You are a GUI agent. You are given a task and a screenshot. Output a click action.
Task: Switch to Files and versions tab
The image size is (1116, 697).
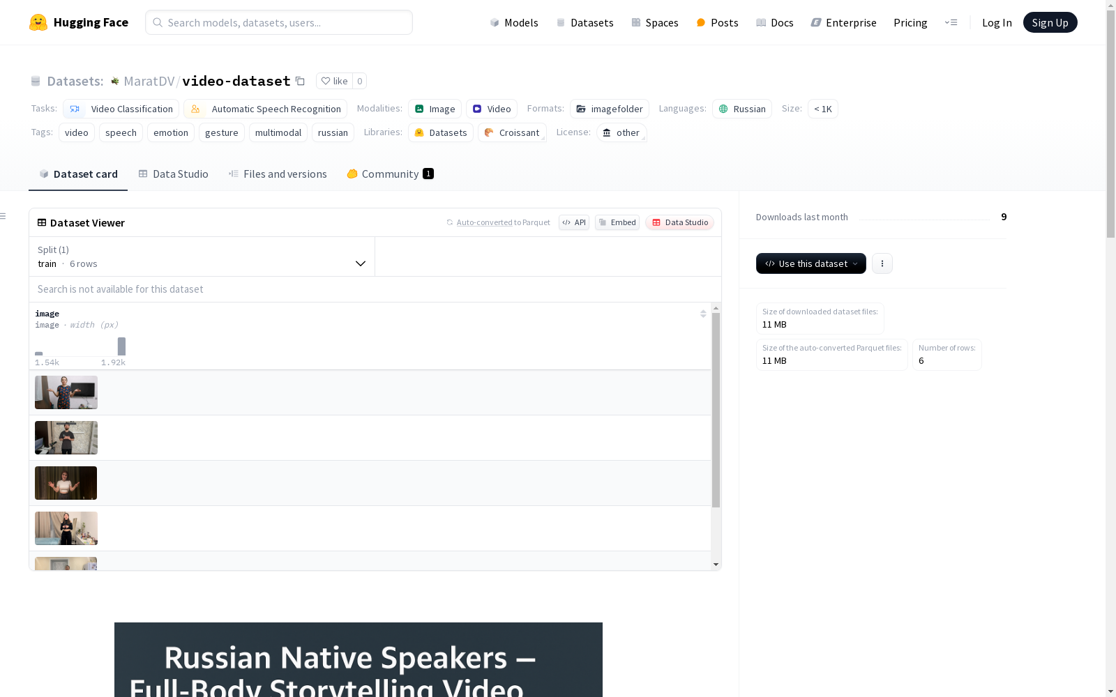pos(278,174)
